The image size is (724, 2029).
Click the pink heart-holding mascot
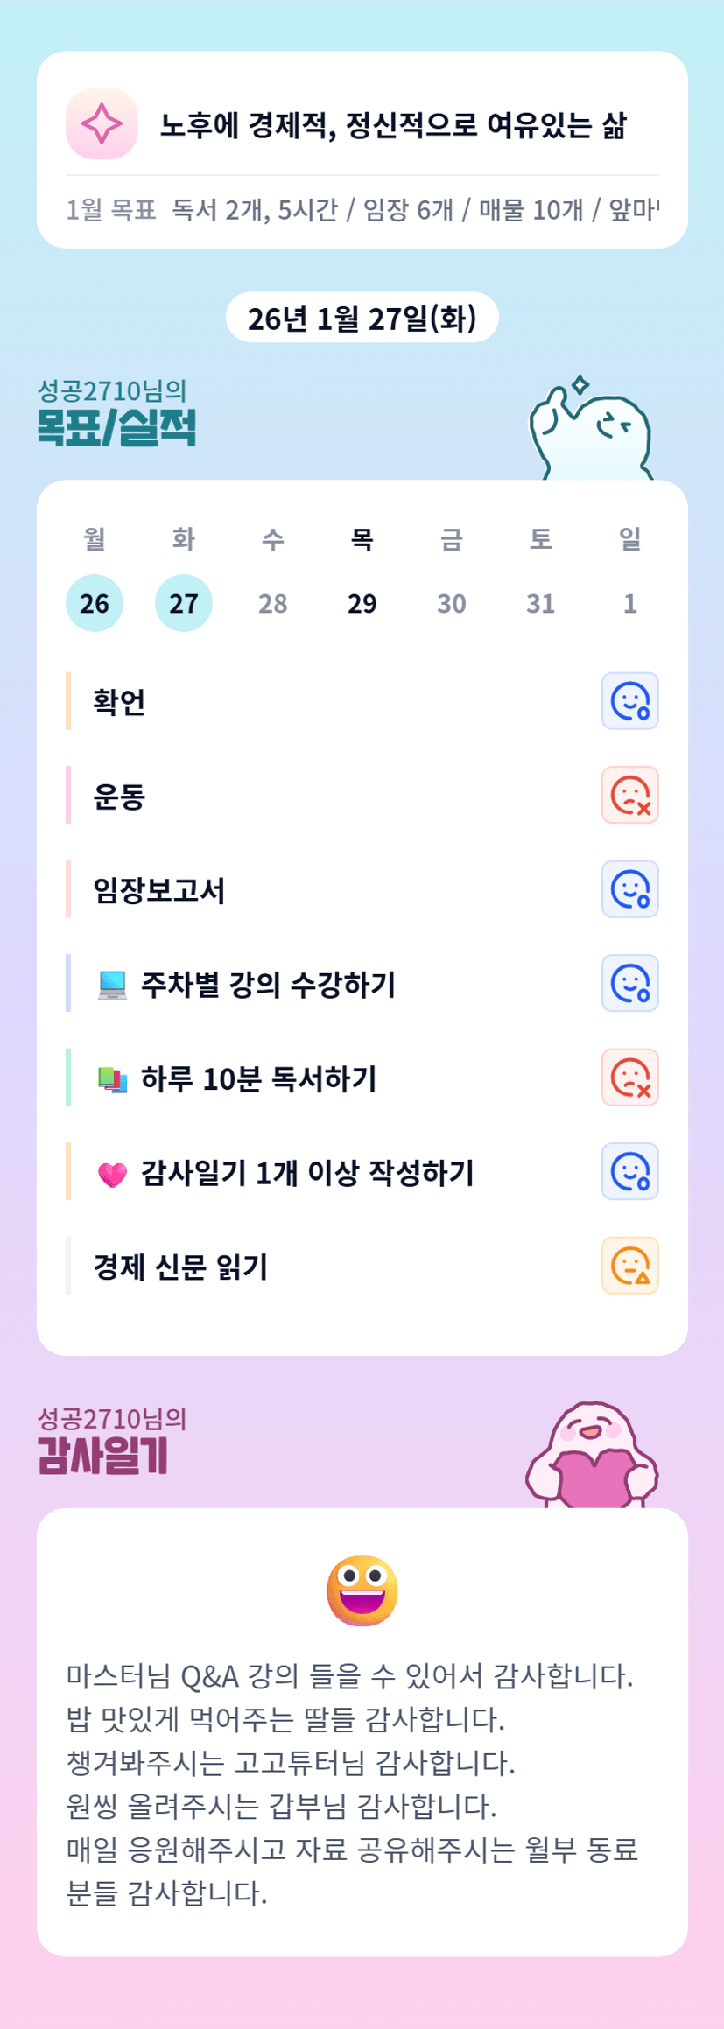point(592,1455)
